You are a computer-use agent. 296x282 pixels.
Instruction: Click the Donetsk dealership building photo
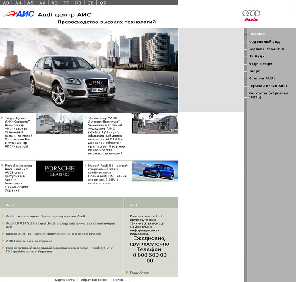tap(155, 123)
